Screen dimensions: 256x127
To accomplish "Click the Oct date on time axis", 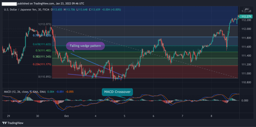I will coord(66,115).
